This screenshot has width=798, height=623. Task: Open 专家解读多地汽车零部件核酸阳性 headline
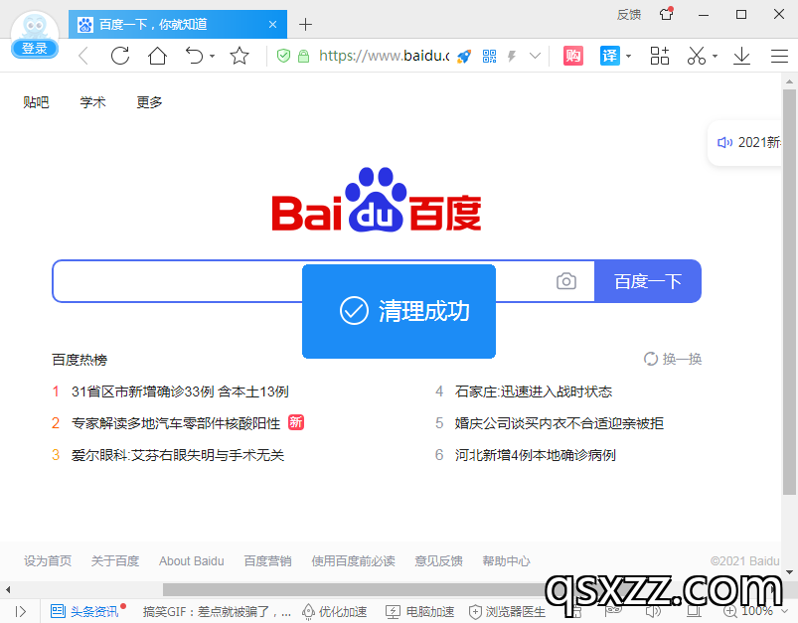[x=176, y=423]
